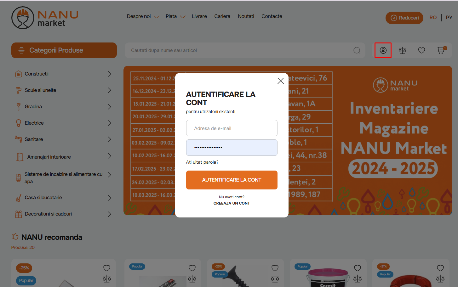Add the -31% product to wishlist
This screenshot has width=458, height=287.
440,268
